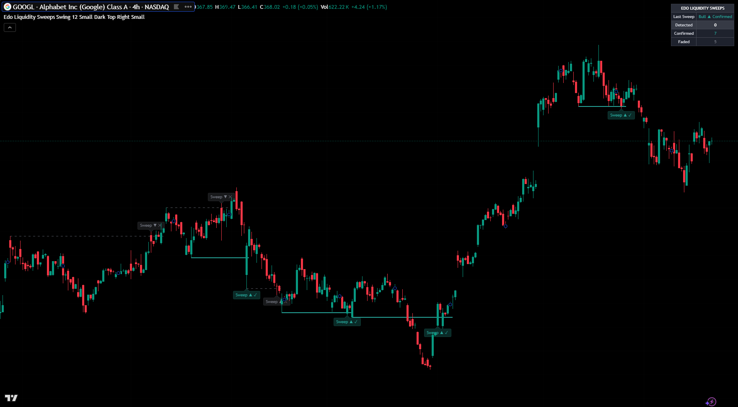This screenshot has height=407, width=738.
Task: Click the flag icon next to NASDAQ
Action: 176,7
